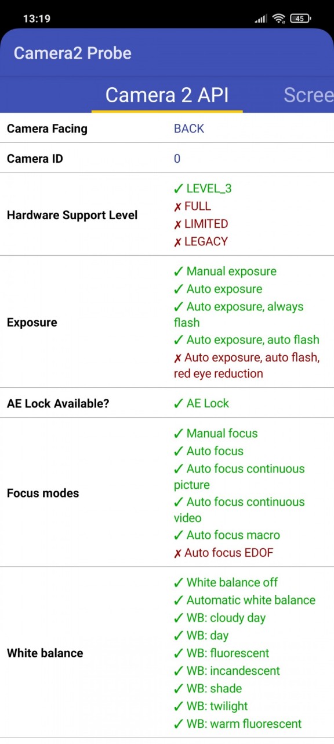Tap the Hardware Support Level row label

point(72,215)
